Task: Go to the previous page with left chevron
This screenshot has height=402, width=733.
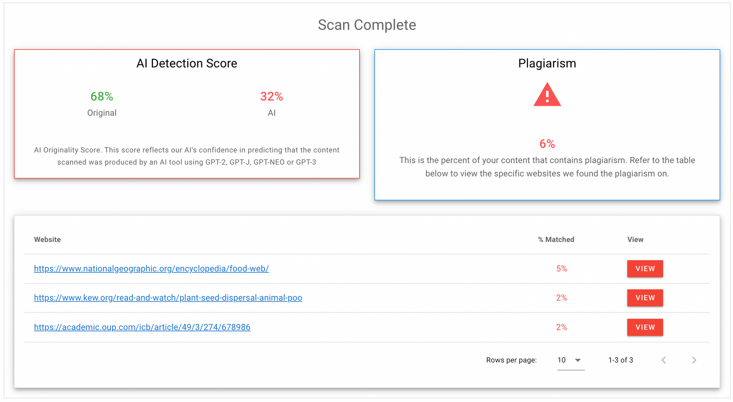Action: [x=664, y=360]
